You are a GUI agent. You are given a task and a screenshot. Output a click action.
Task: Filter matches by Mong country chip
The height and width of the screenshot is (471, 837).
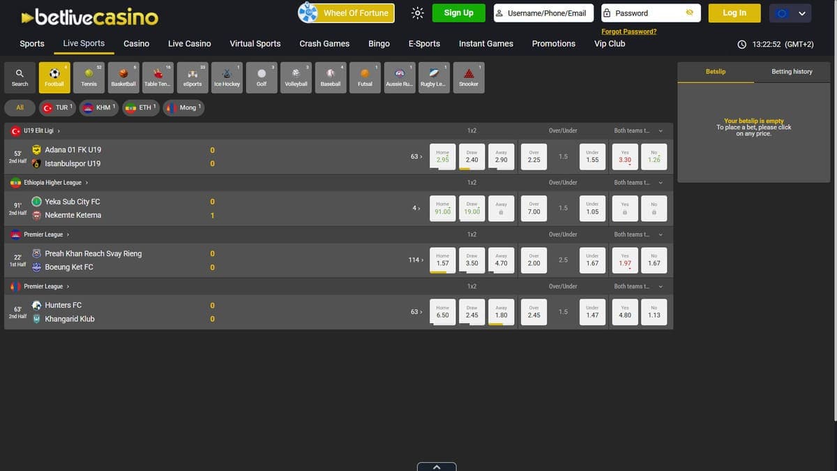[183, 107]
